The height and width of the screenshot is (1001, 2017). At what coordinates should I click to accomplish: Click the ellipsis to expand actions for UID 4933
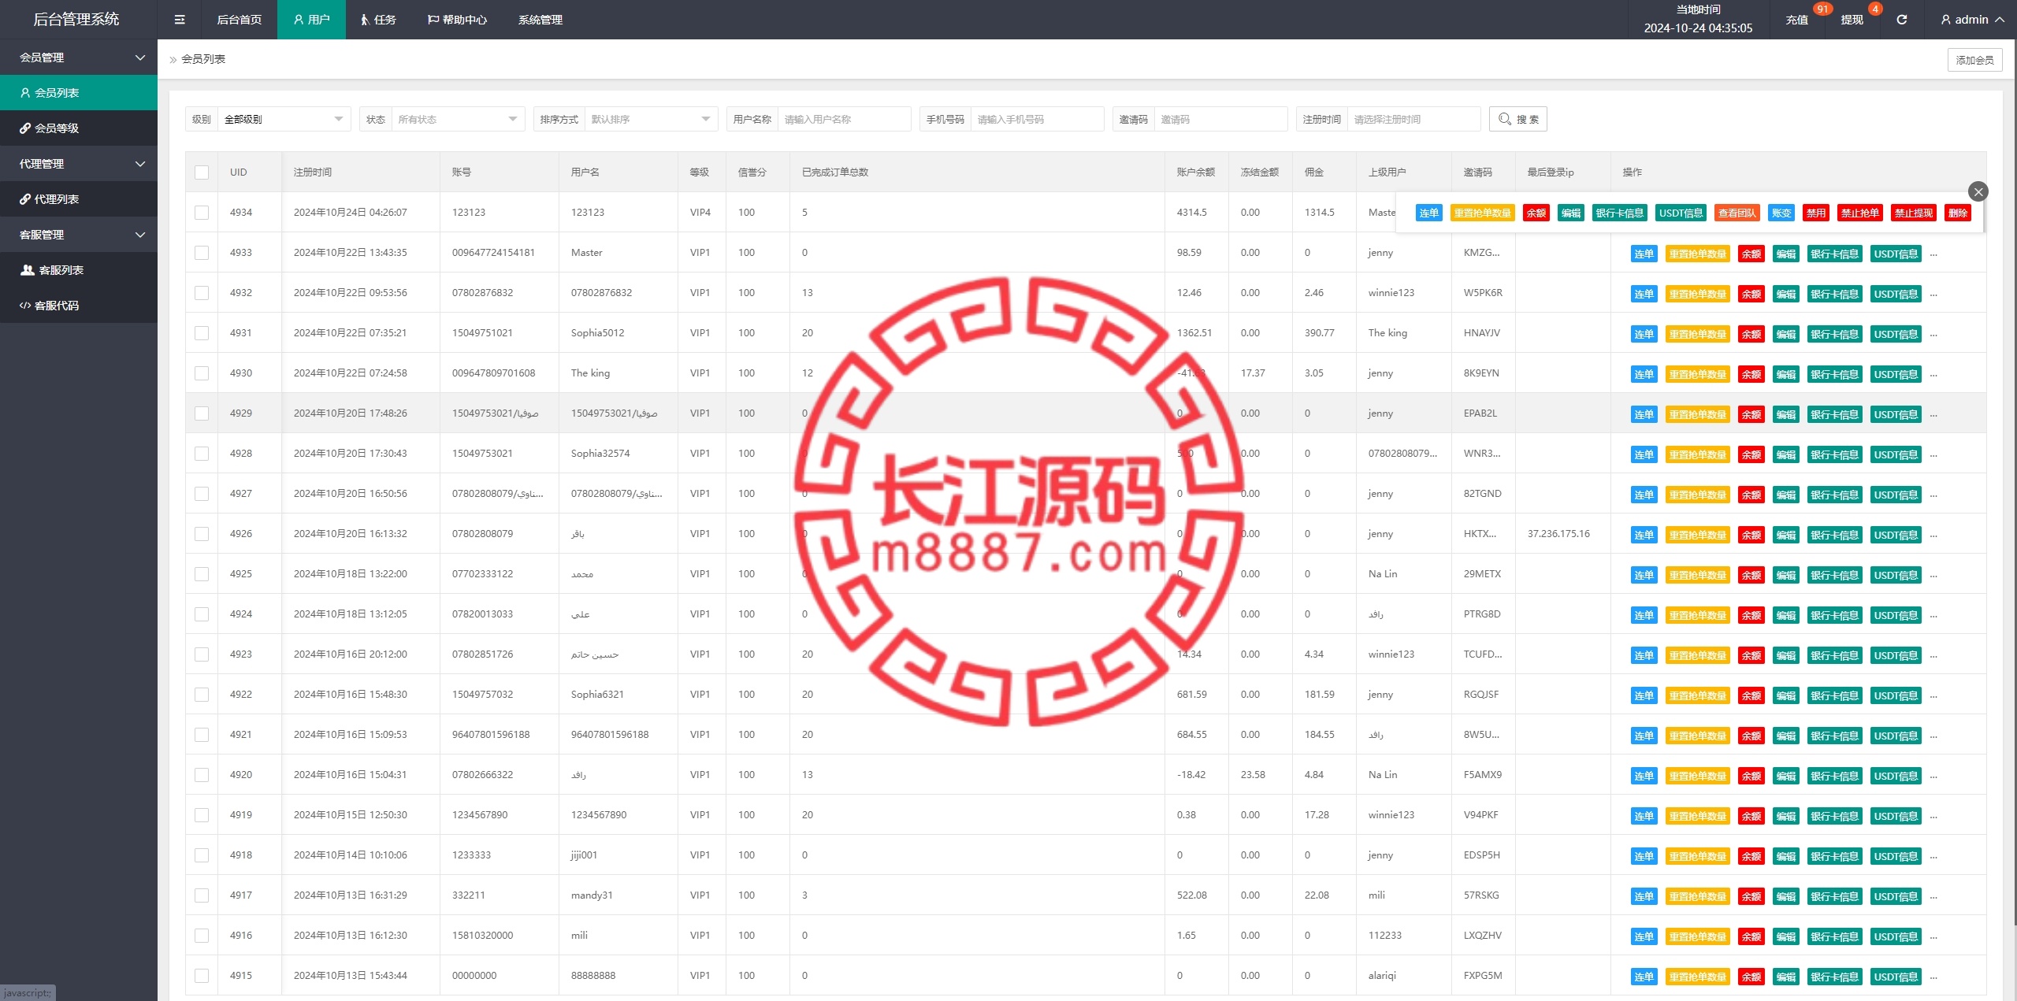1933,254
